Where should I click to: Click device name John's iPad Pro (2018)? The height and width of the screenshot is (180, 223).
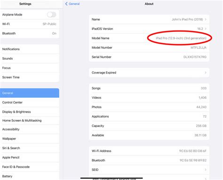187,19
